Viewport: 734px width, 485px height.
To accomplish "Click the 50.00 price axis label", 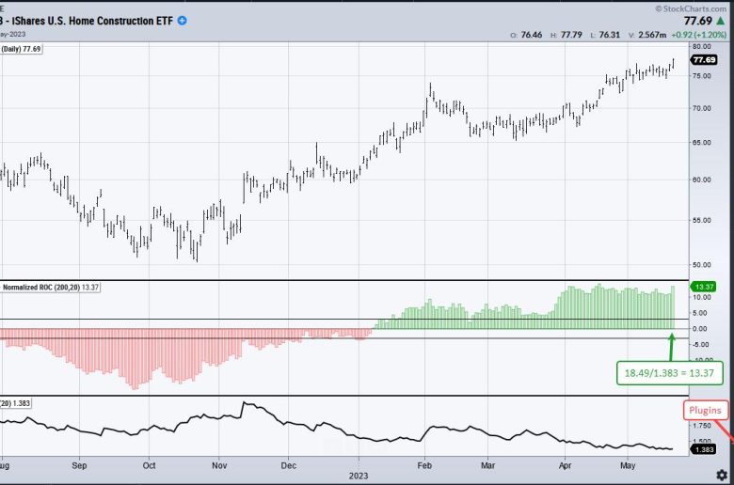I will (x=702, y=265).
